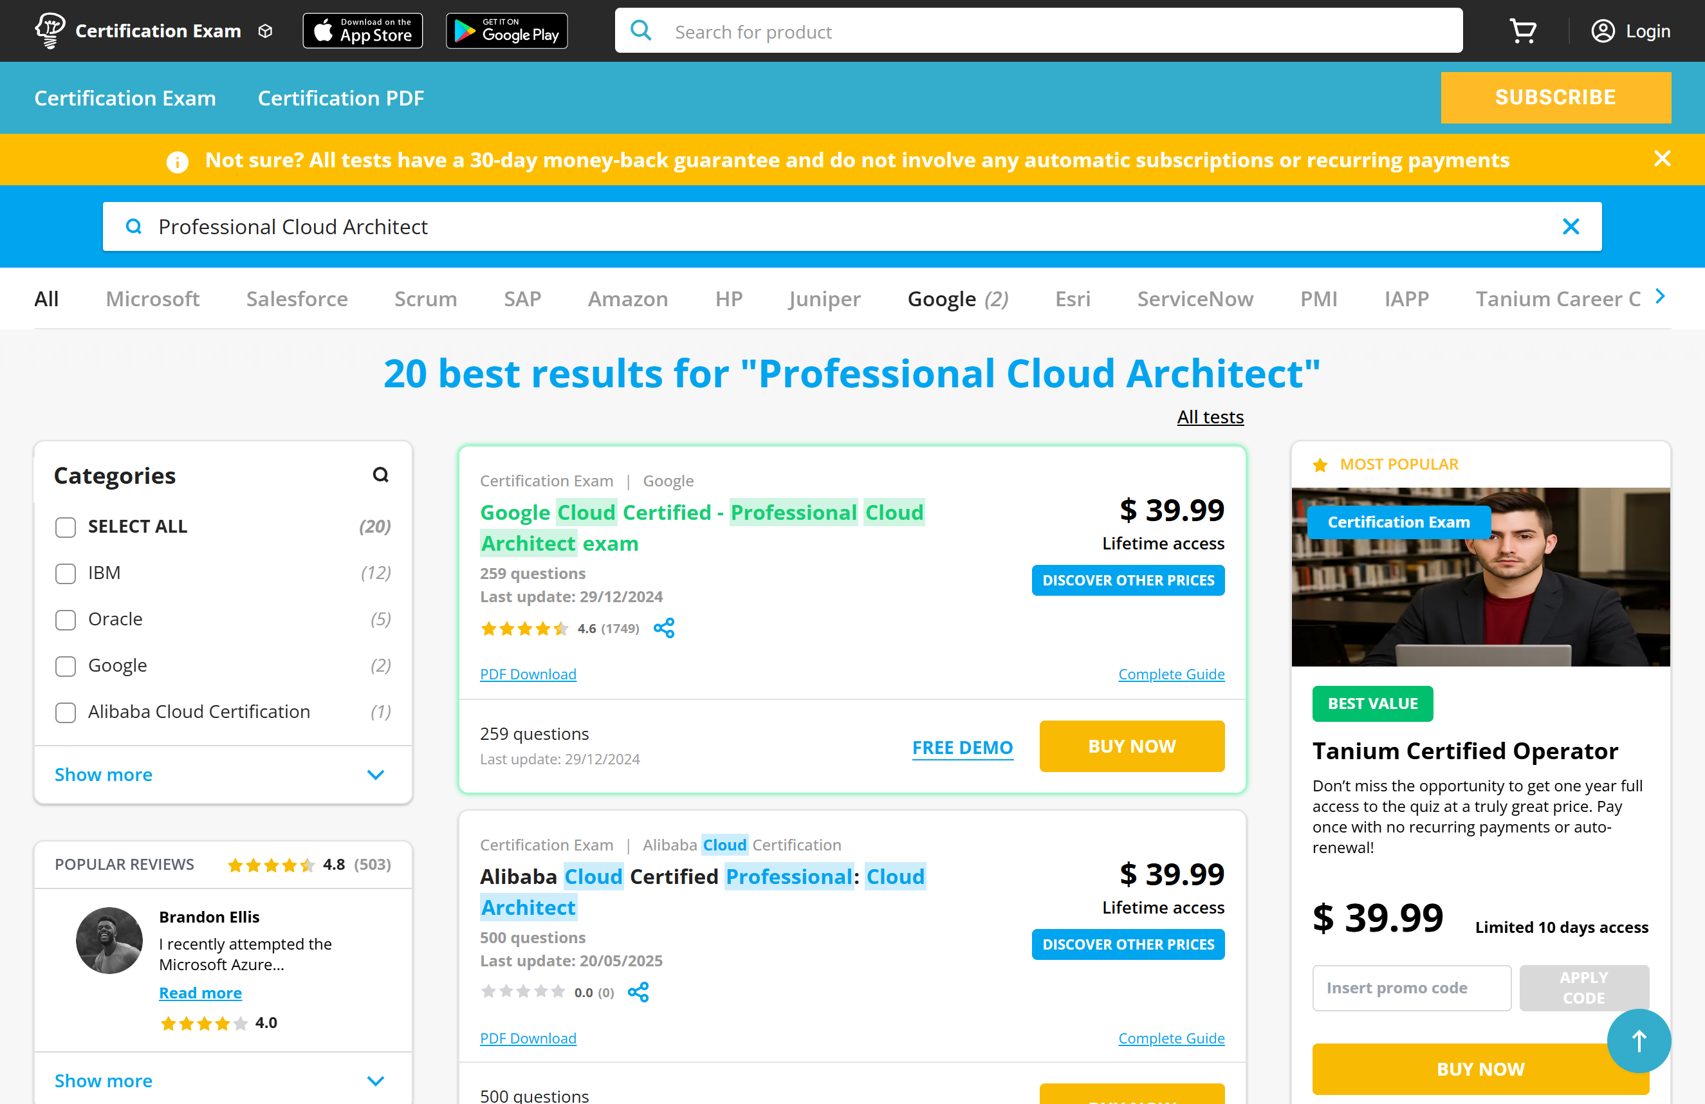
Task: Switch to Certification PDF menu item
Action: (340, 98)
